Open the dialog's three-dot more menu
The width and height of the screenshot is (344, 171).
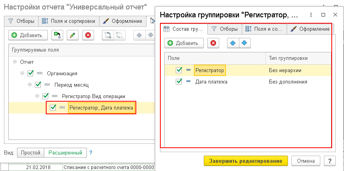311,15
